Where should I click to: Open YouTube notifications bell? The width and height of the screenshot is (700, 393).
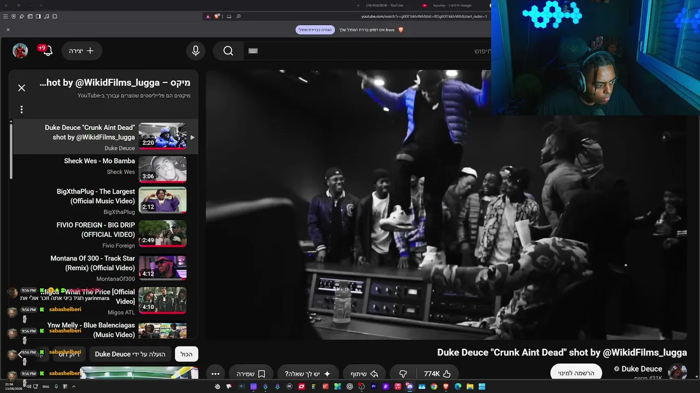48,51
